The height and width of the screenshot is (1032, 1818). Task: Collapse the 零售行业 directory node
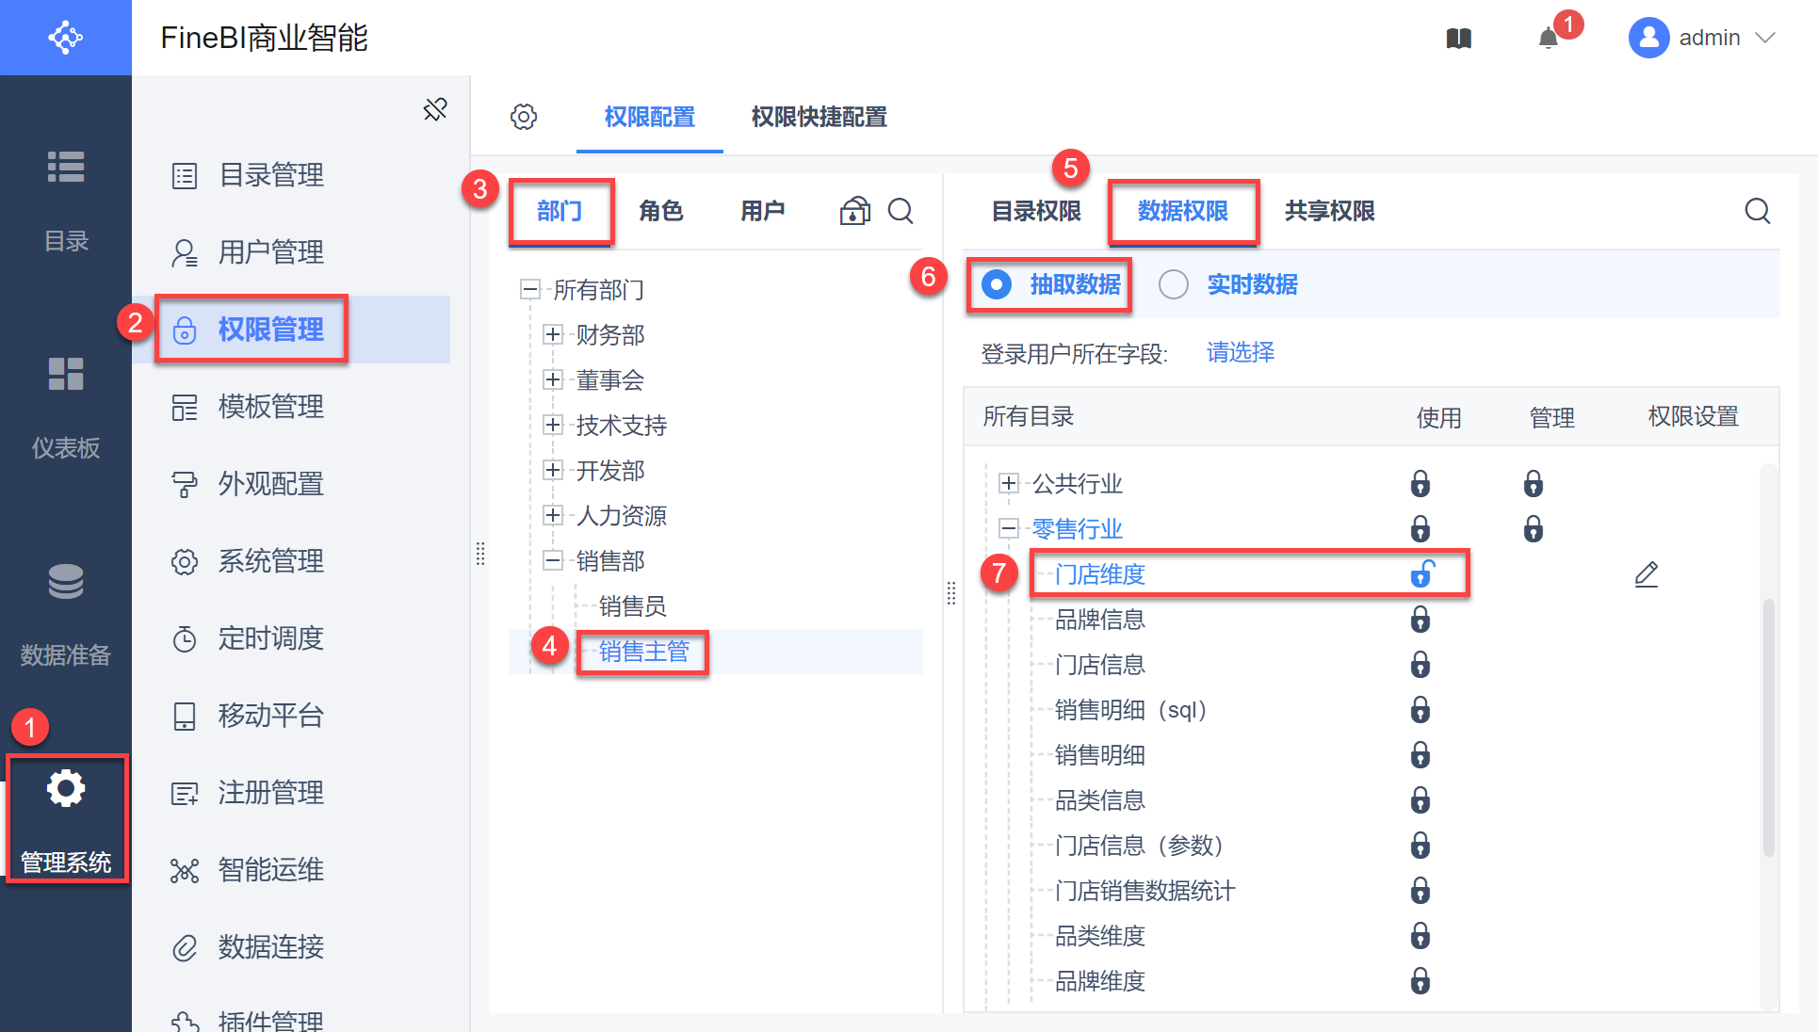[1009, 528]
